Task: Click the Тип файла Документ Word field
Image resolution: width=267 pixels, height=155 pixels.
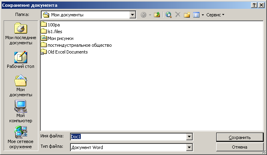Action: coord(128,147)
